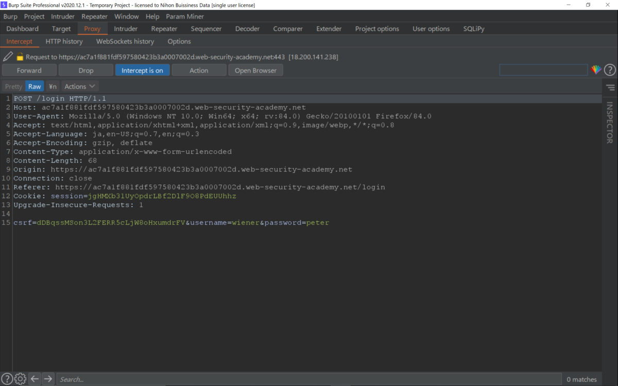Click the POST /login HTTP/1.1 line
Screen dimensions: 618x386
(60, 98)
